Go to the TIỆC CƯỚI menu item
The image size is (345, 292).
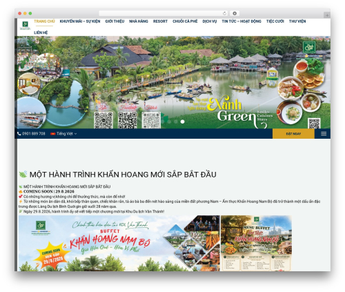click(x=275, y=21)
